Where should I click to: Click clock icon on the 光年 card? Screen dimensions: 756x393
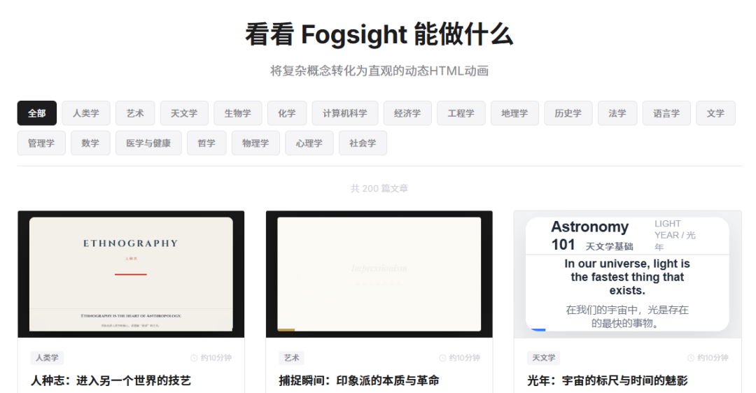coord(690,358)
